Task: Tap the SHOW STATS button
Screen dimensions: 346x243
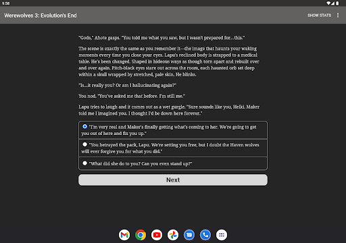Action: pos(319,16)
